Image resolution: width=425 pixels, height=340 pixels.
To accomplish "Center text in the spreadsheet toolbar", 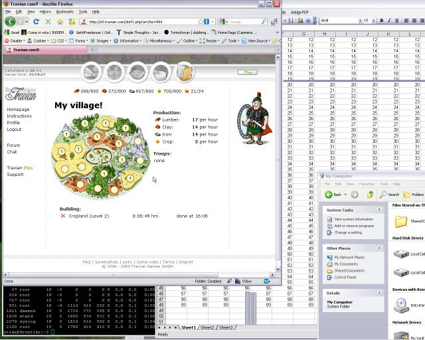I will pos(414,21).
